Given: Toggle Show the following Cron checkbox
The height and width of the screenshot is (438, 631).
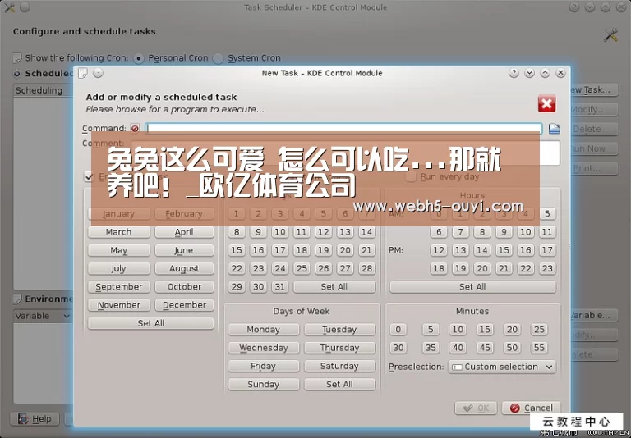Looking at the screenshot, I should tap(17, 58).
